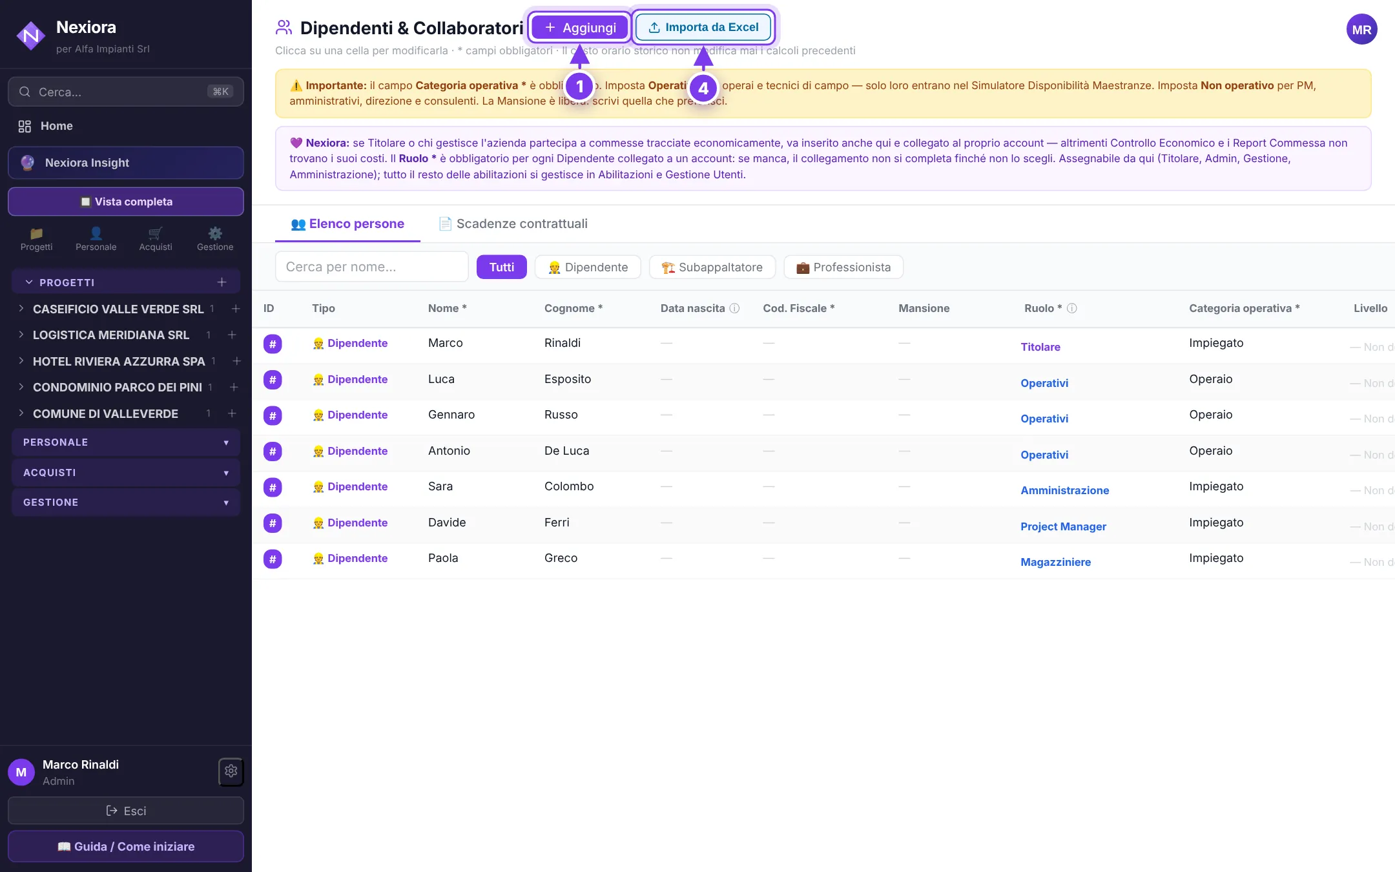The height and width of the screenshot is (872, 1395).
Task: Click Importa da Excel button
Action: click(703, 27)
